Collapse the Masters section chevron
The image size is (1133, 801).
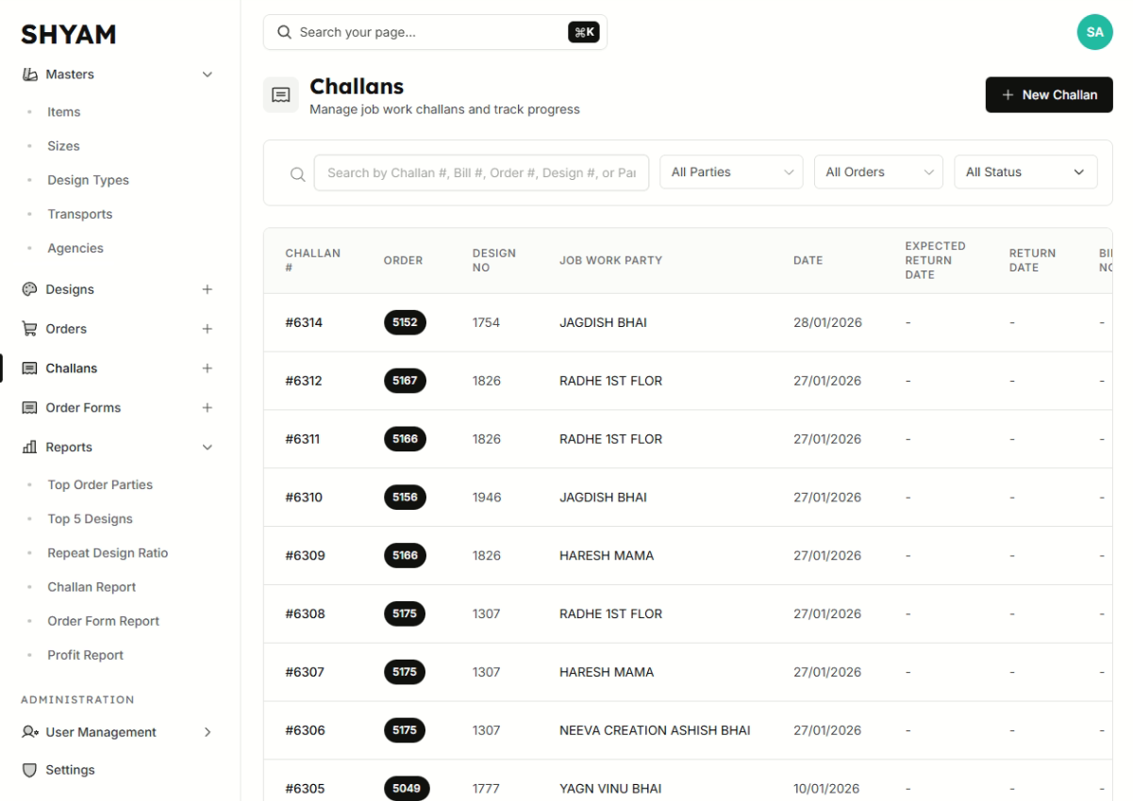[x=208, y=74]
